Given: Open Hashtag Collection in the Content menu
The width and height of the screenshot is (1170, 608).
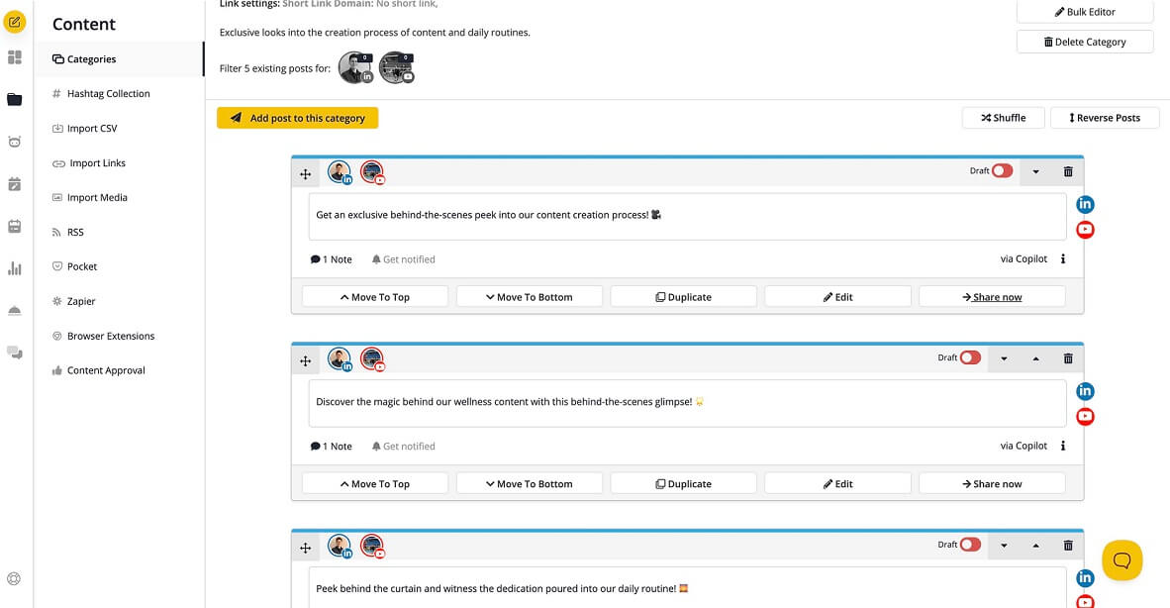Looking at the screenshot, I should [108, 94].
